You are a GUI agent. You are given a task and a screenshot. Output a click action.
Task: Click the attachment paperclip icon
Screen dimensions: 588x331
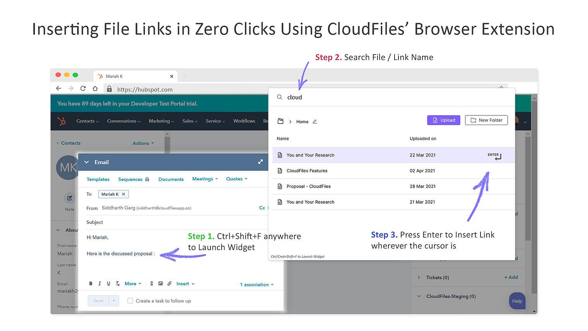(169, 284)
